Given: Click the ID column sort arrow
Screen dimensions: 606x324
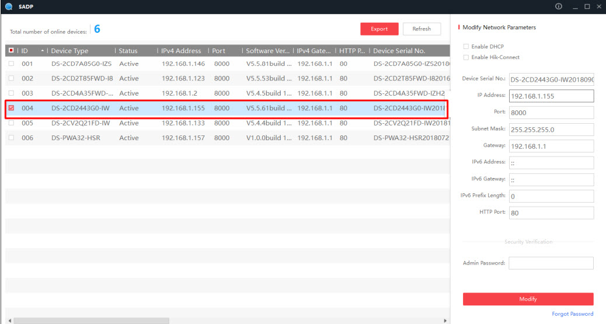Looking at the screenshot, I should (42, 51).
